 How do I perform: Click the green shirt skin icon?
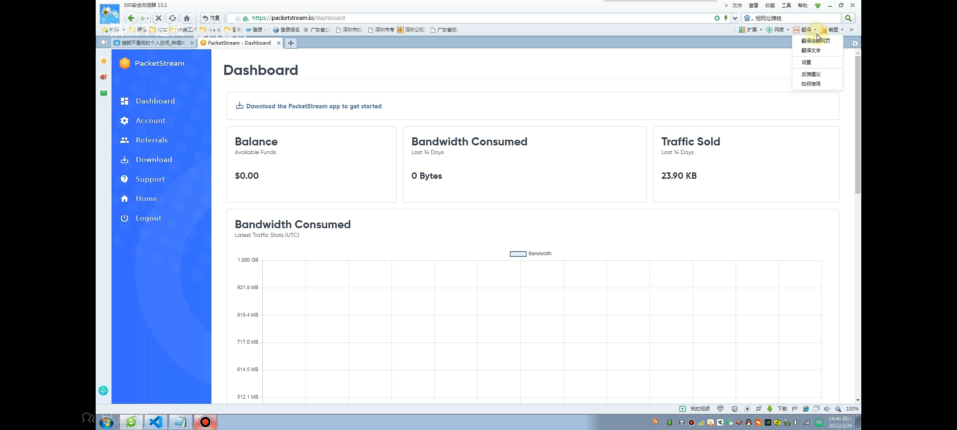(818, 6)
